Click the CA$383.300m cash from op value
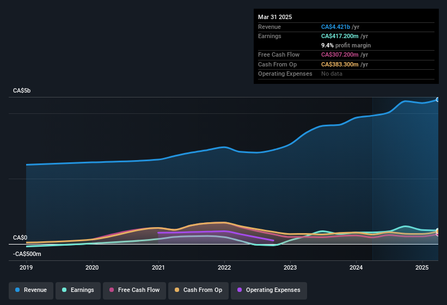Screen dimensions: 447x305 [340, 64]
